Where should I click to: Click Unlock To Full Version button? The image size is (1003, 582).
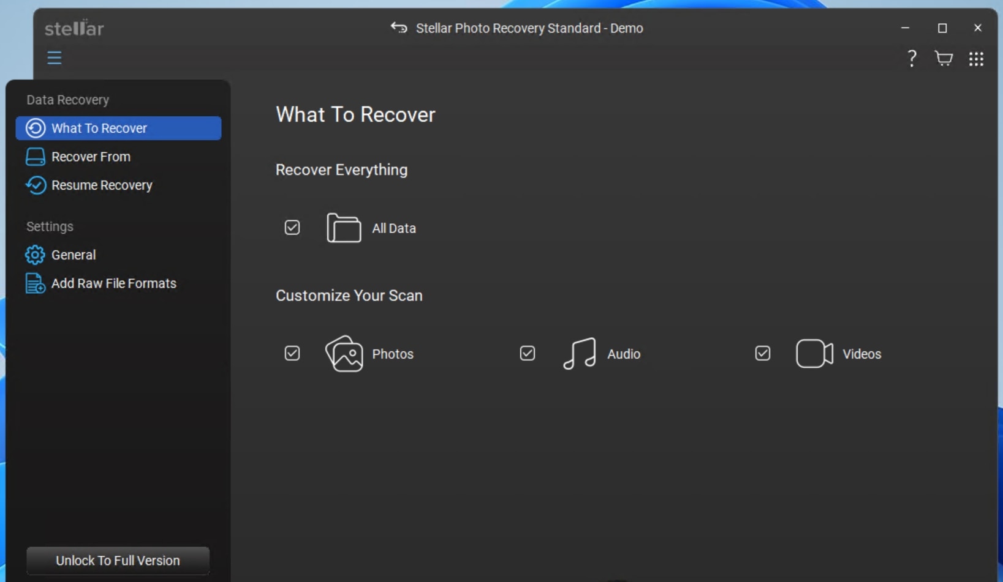tap(118, 561)
